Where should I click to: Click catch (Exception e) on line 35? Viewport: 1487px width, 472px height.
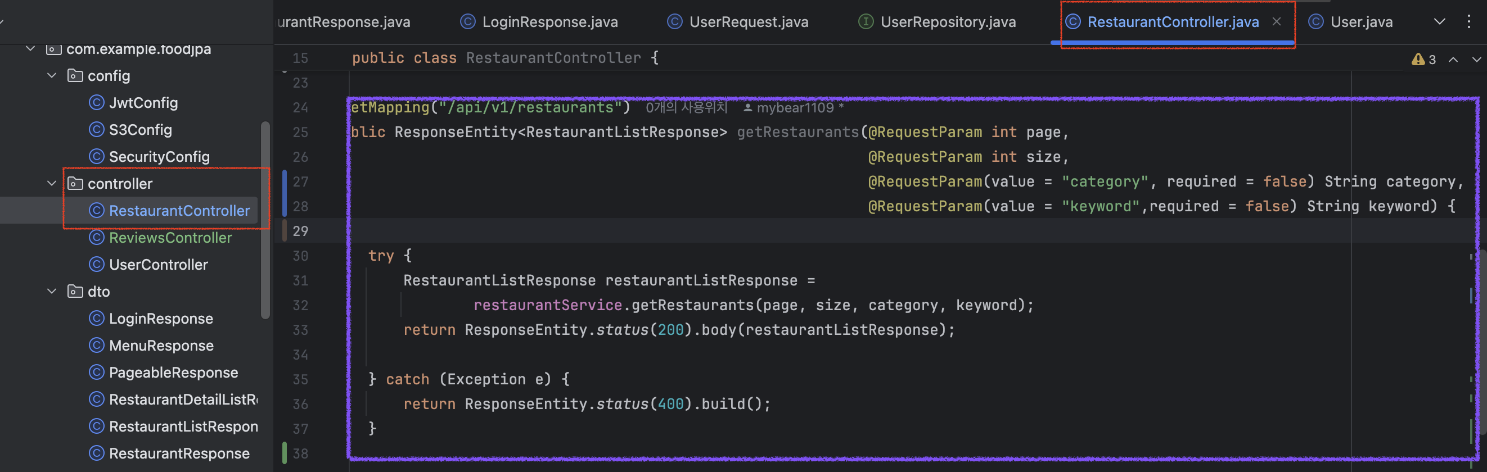468,380
